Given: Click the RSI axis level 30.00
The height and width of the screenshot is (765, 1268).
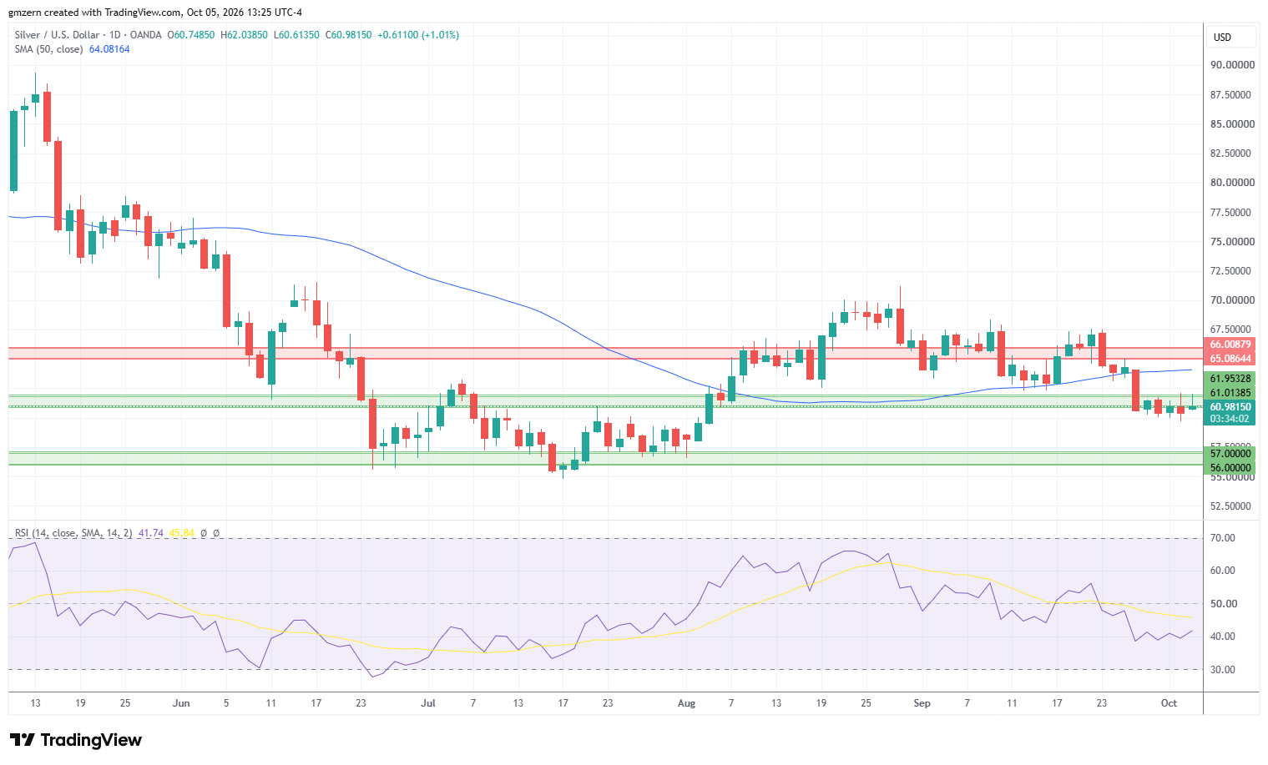Looking at the screenshot, I should [1223, 670].
